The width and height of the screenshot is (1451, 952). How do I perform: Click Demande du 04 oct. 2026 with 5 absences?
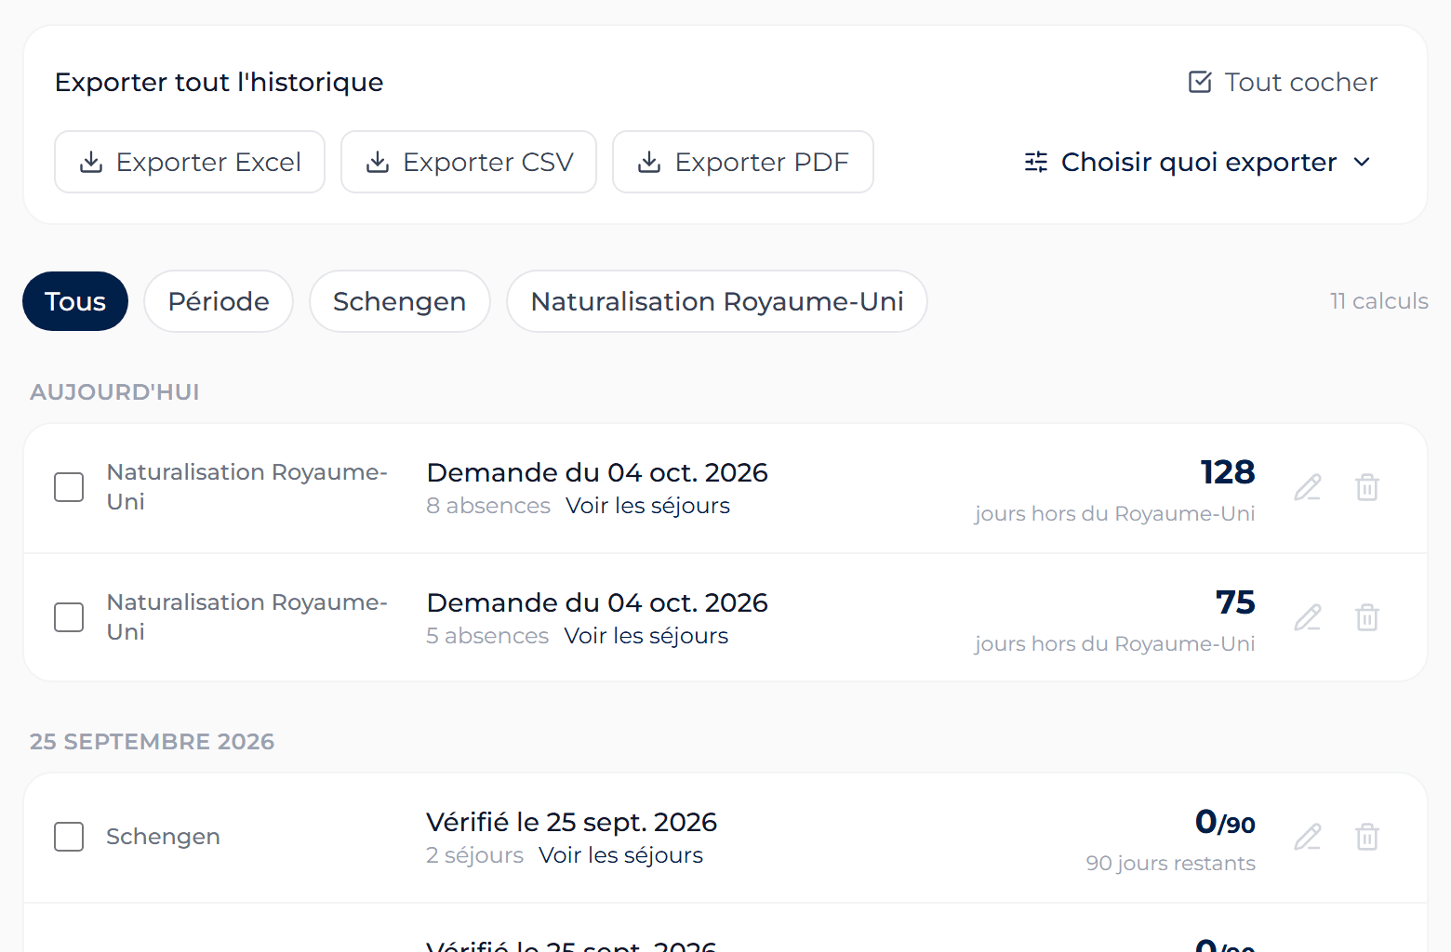(x=597, y=602)
